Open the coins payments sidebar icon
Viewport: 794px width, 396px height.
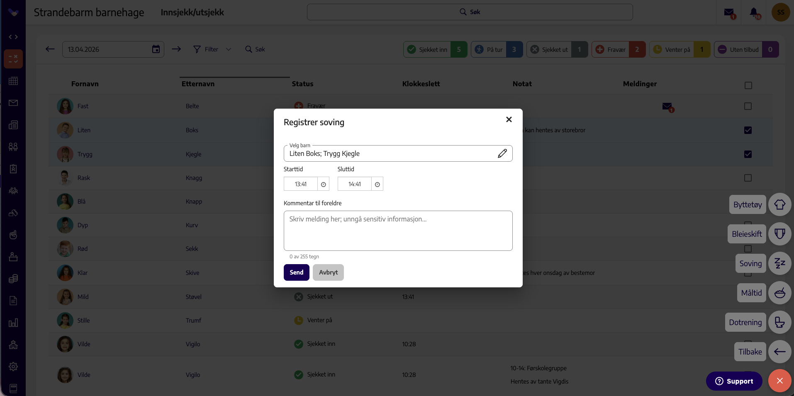[x=13, y=279]
